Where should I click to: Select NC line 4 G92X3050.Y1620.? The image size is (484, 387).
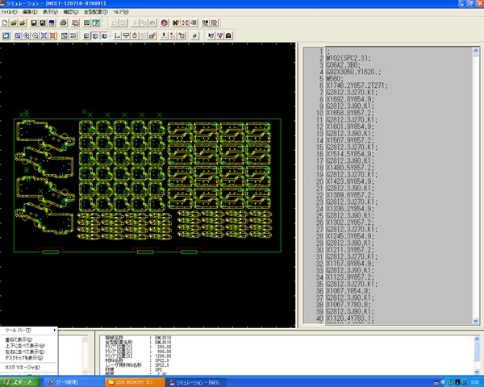tap(353, 72)
